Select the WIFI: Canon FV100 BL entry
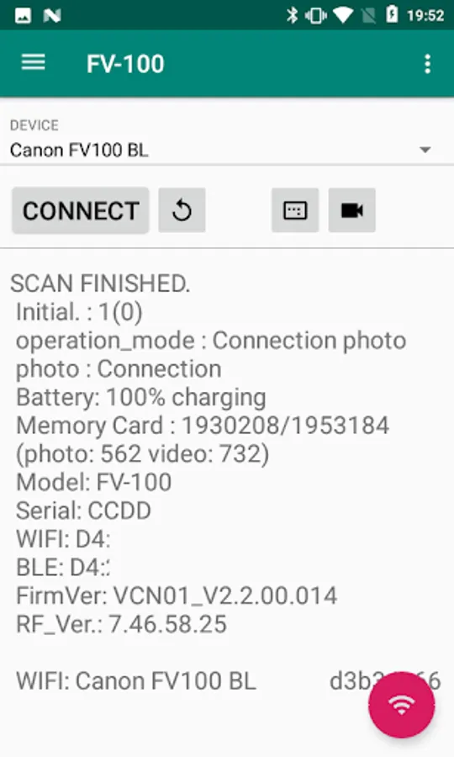454x757 pixels. pos(136,681)
